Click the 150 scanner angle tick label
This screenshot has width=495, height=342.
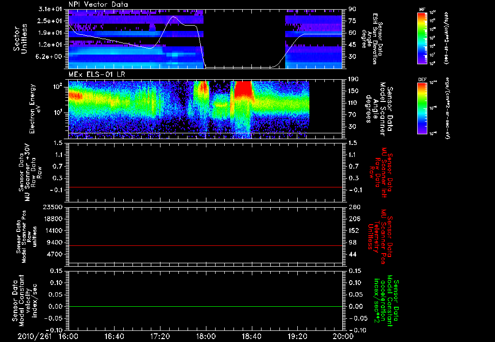click(353, 91)
